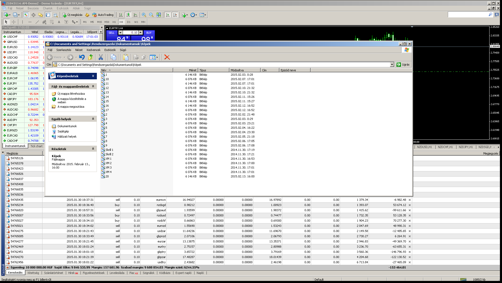
Task: Click the zoom out chart icon
Action: click(x=151, y=15)
